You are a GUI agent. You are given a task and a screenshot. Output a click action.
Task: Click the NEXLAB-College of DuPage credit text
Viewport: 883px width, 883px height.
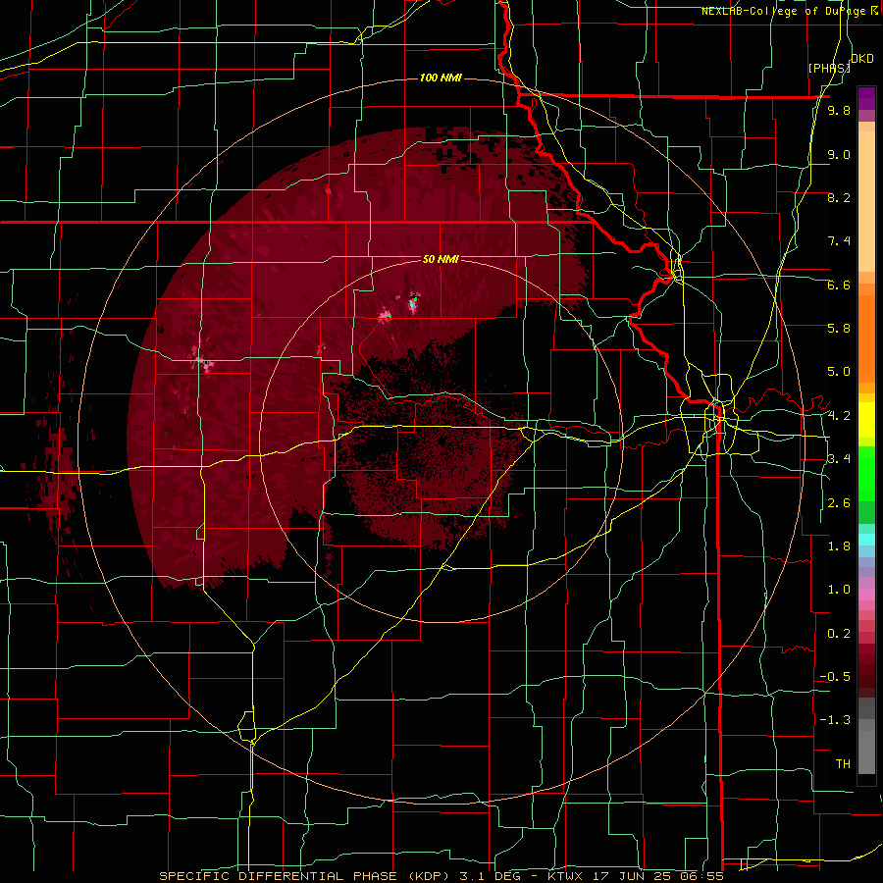tap(790, 11)
